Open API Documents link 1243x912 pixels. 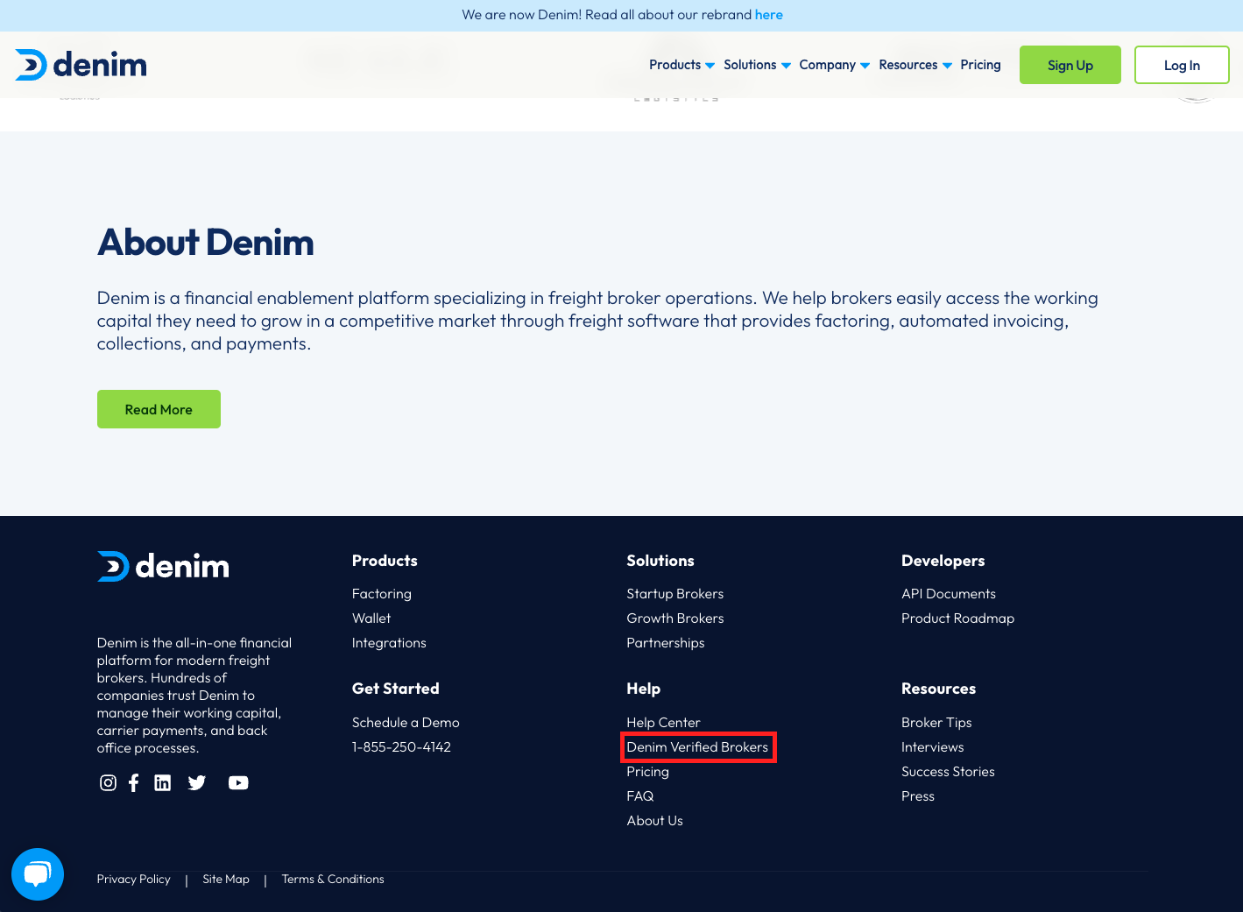[x=948, y=594]
